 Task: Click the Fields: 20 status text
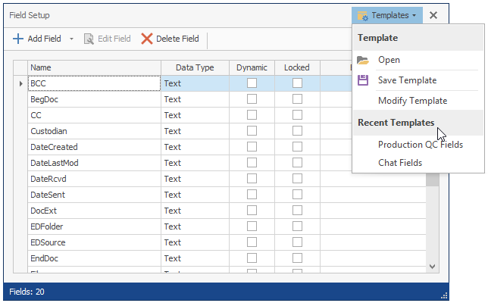tap(27, 292)
